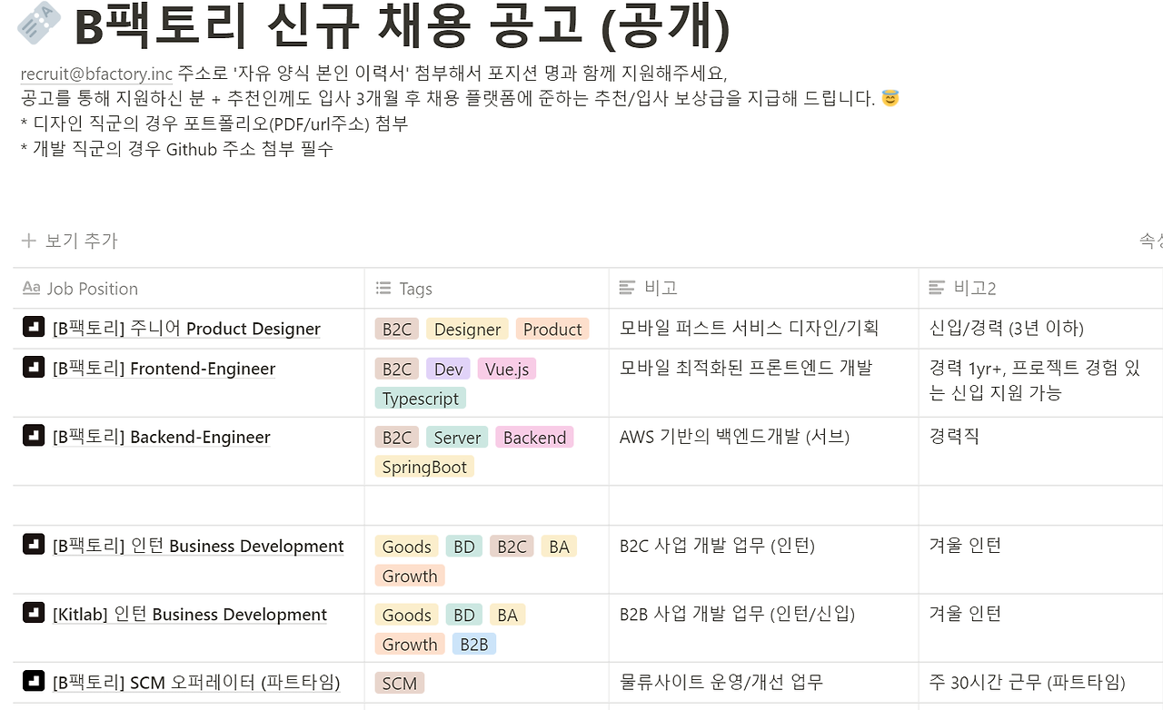Click the page icon beside Frontend-Engineer

point(34,369)
